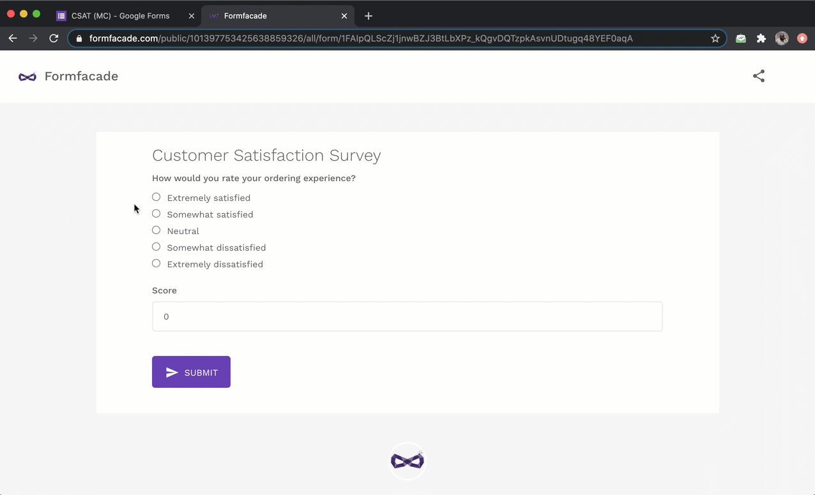
Task: Choose the Extremely dissatisfied radio button
Action: click(156, 263)
